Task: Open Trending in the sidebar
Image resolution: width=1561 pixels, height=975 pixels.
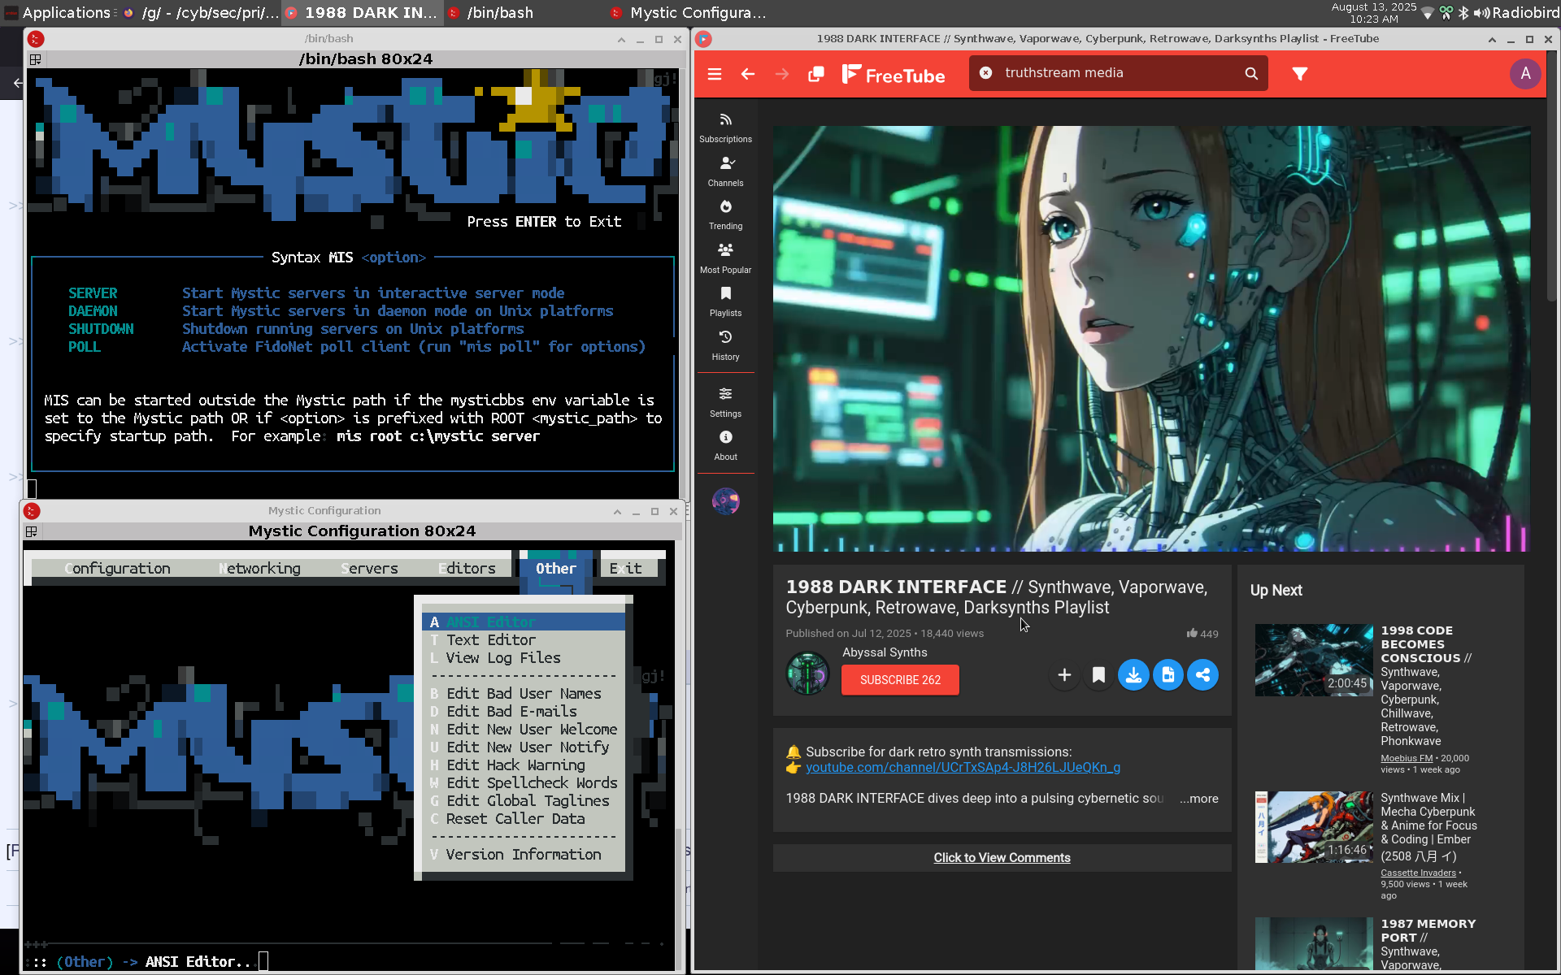Action: pyautogui.click(x=725, y=214)
